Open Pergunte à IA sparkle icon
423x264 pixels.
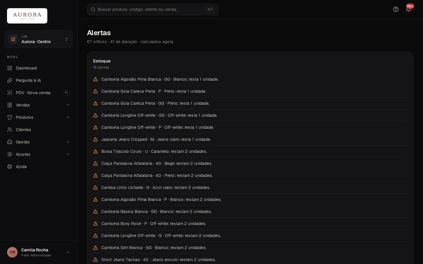10,80
